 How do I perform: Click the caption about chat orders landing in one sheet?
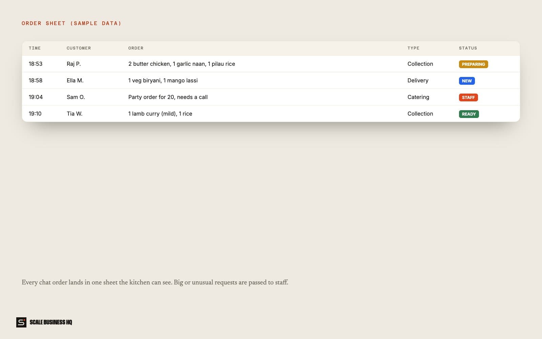click(155, 282)
